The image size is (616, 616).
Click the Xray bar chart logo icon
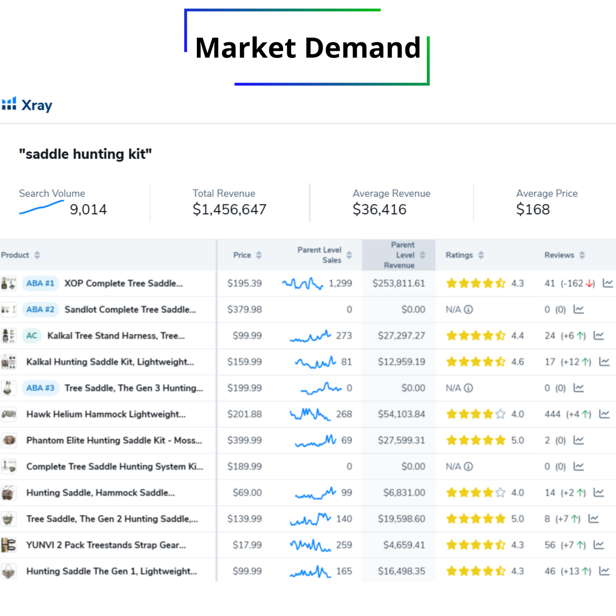9,104
